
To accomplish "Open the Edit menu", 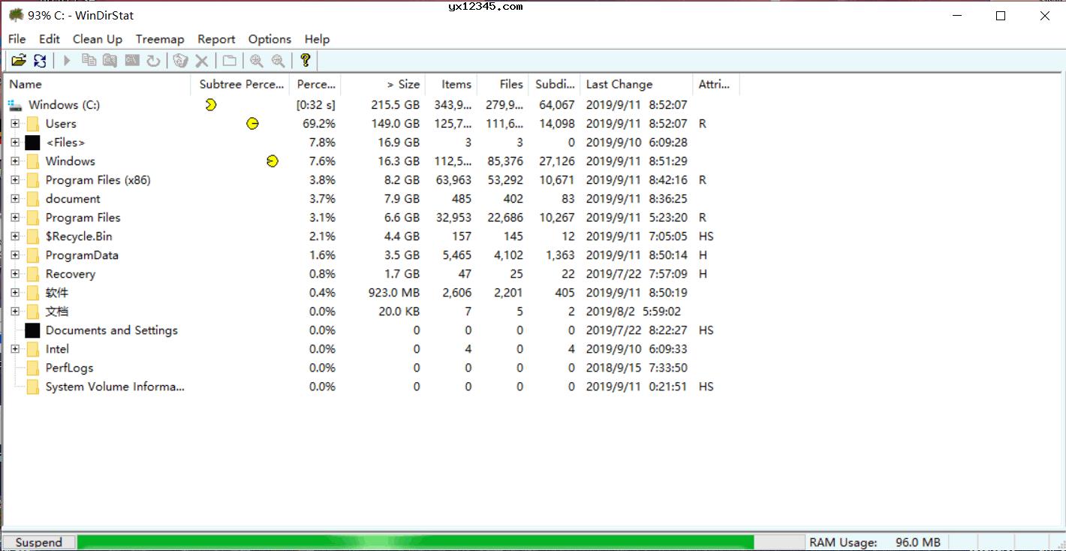I will click(x=50, y=39).
